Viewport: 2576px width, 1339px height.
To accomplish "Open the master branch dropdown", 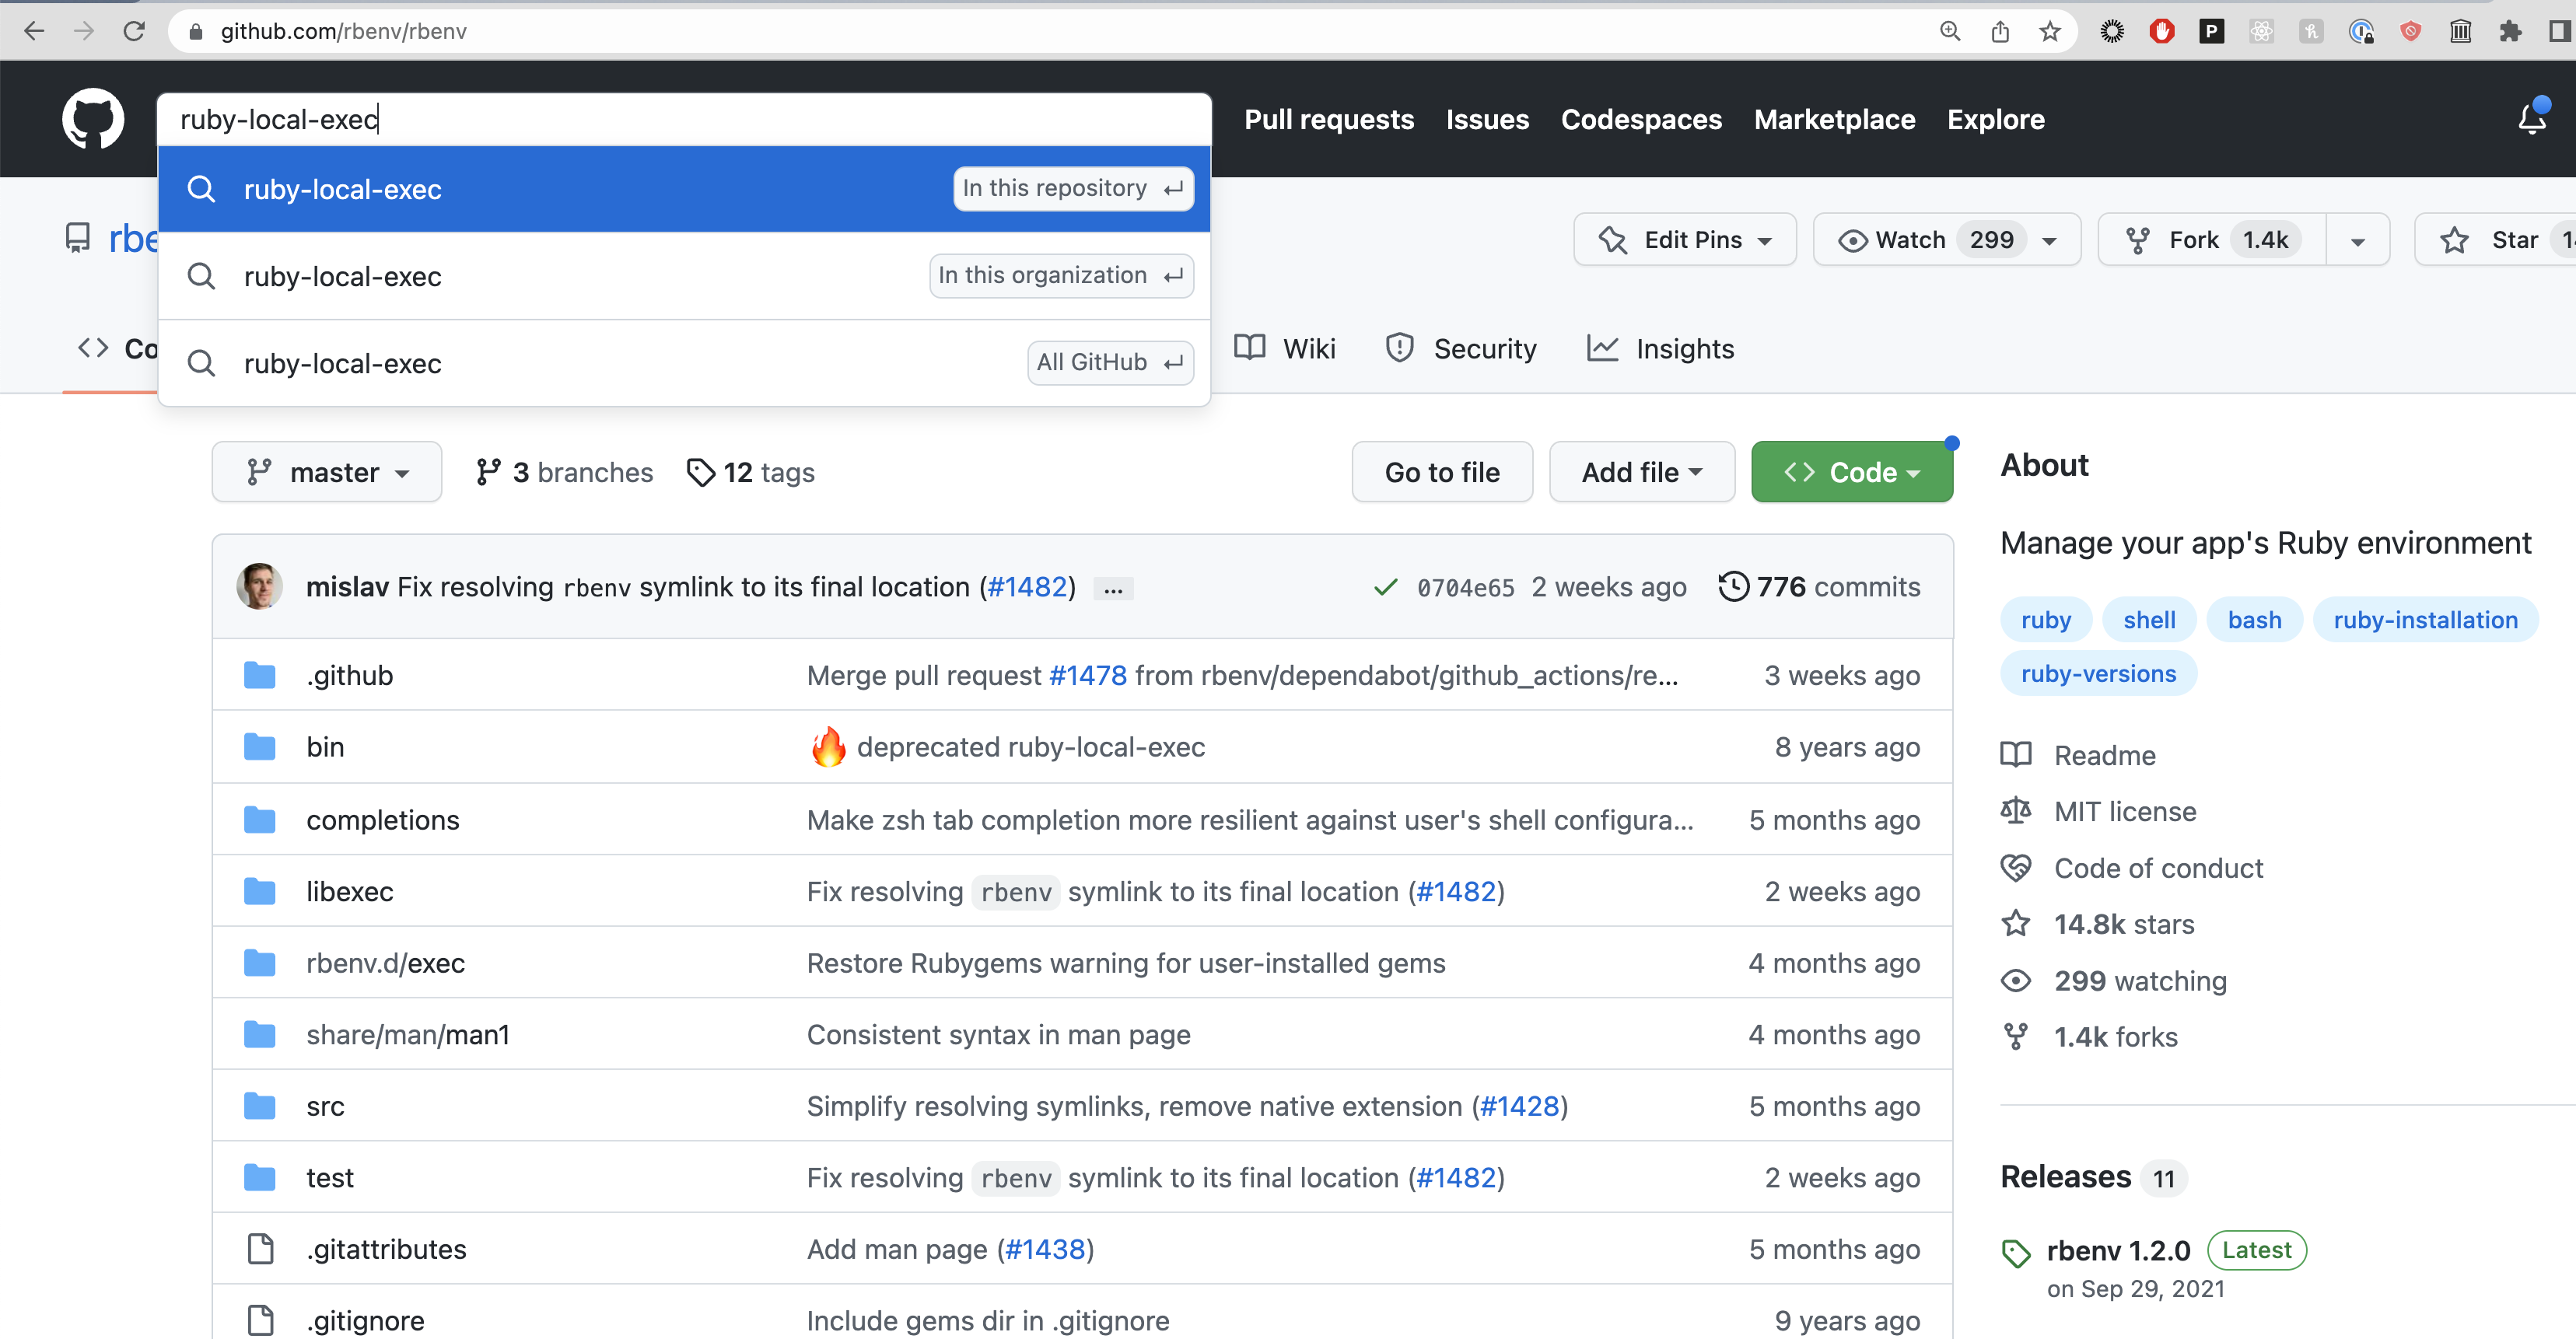I will coord(327,472).
